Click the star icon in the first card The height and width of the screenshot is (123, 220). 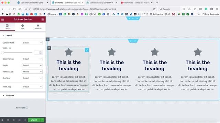(x=69, y=52)
